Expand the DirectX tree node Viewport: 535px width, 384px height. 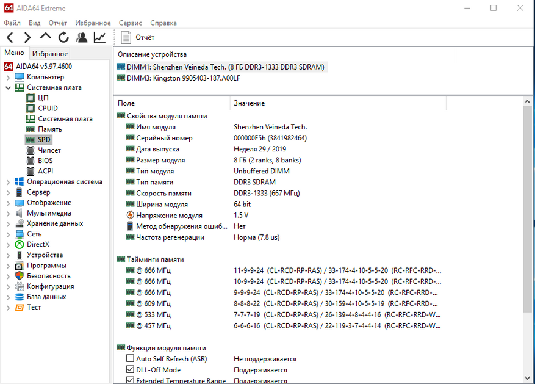pyautogui.click(x=8, y=245)
